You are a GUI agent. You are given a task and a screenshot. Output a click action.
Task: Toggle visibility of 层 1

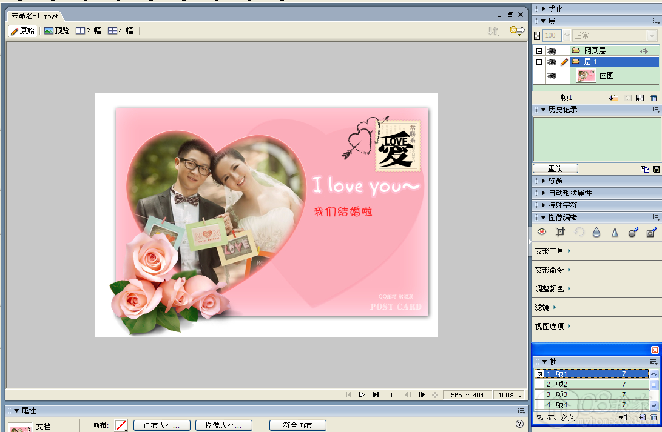(552, 62)
